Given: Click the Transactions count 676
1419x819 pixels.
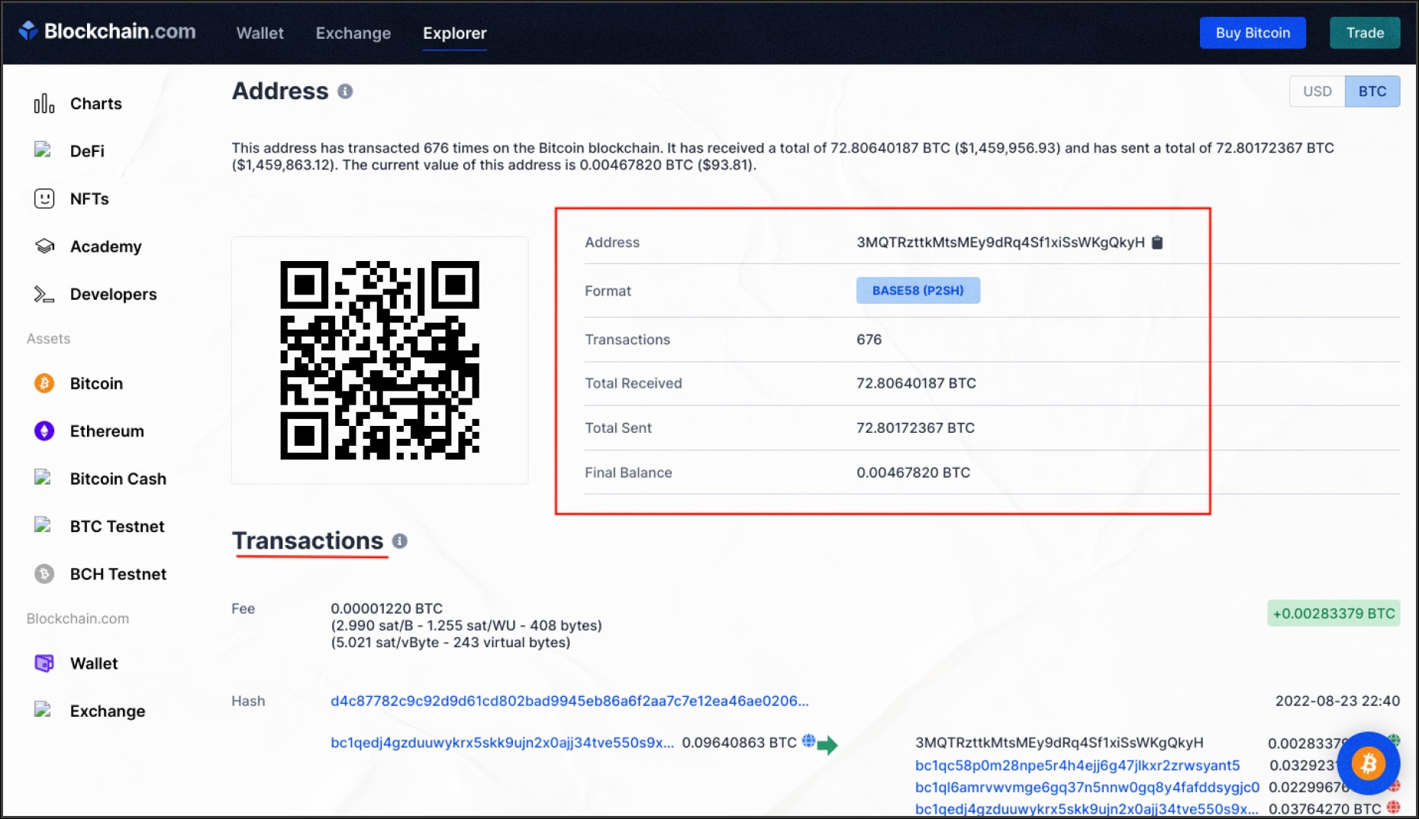Looking at the screenshot, I should (x=869, y=339).
